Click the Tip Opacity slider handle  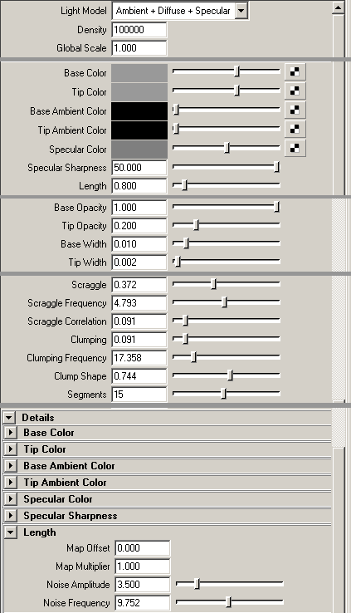coord(197,225)
